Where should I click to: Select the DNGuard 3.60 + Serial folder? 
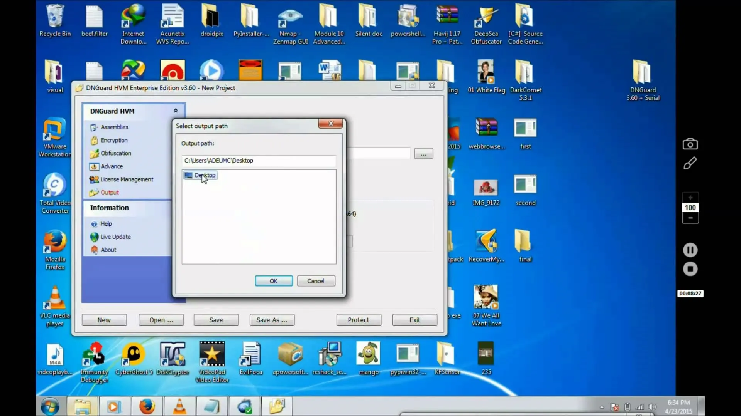pos(643,81)
